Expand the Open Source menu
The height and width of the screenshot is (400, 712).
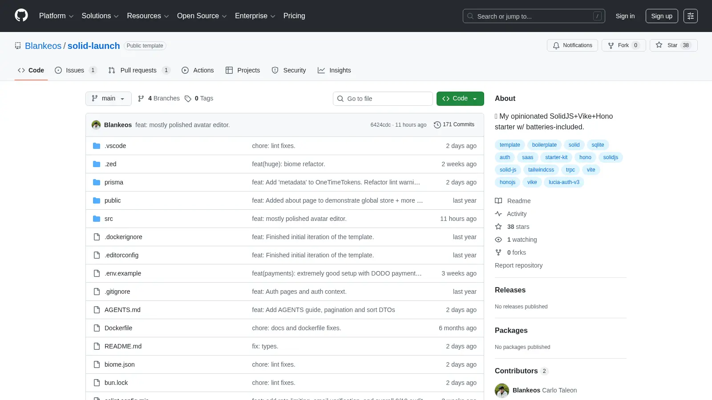202,16
